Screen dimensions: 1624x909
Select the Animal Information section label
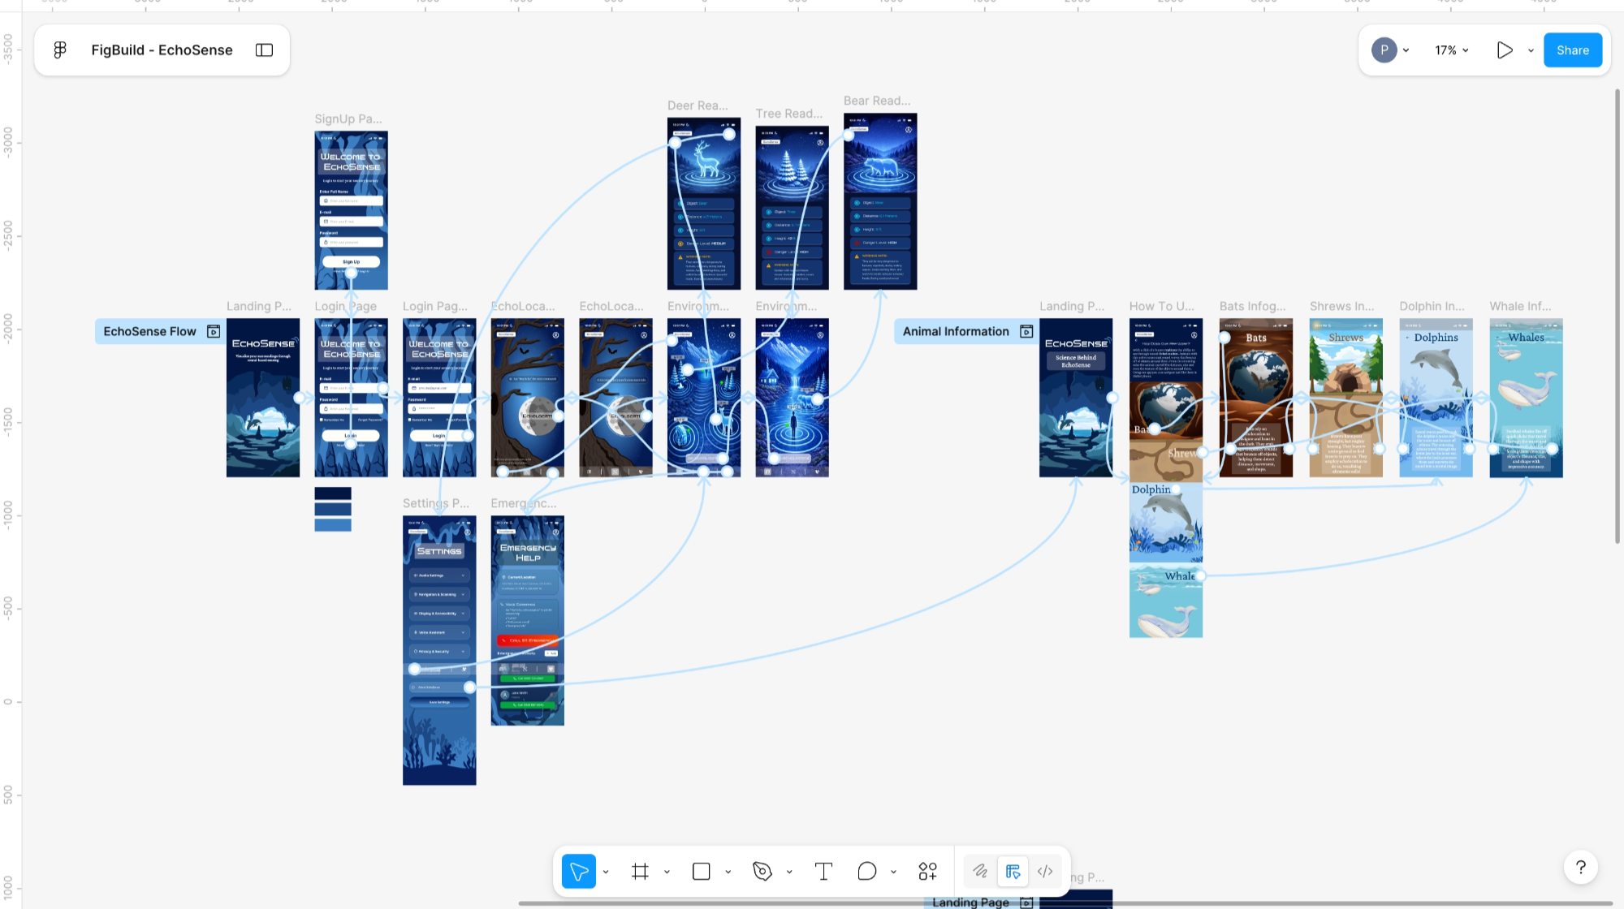(956, 331)
